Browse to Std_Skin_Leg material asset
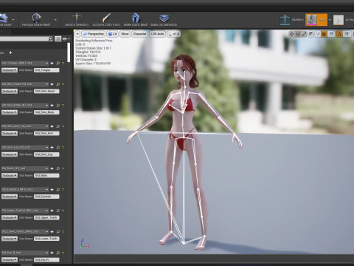This screenshot has height=266, width=354. (x=58, y=147)
